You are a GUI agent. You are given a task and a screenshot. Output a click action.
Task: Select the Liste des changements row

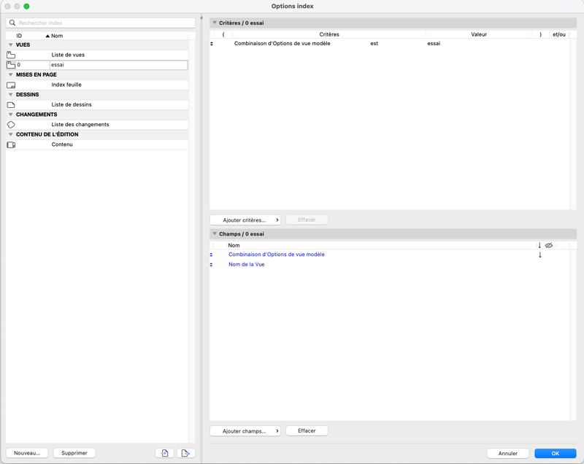point(97,125)
